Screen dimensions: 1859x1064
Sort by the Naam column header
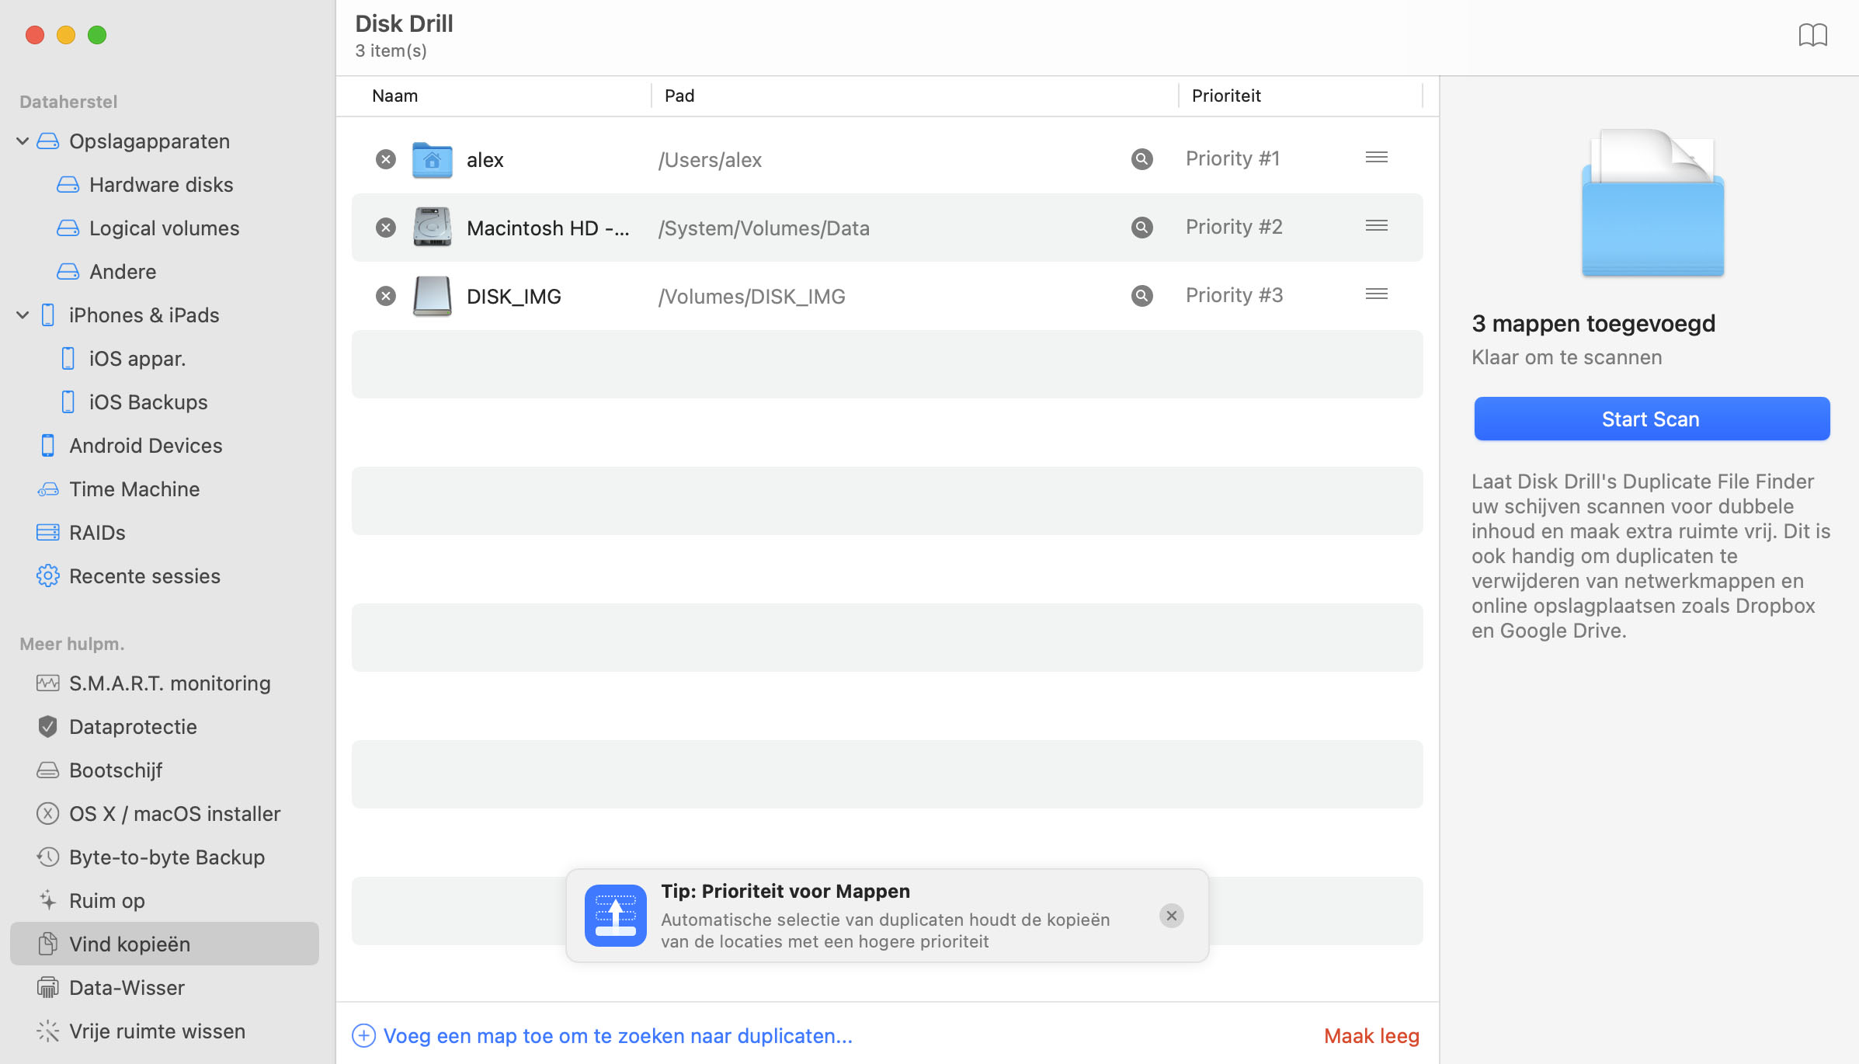click(x=394, y=96)
